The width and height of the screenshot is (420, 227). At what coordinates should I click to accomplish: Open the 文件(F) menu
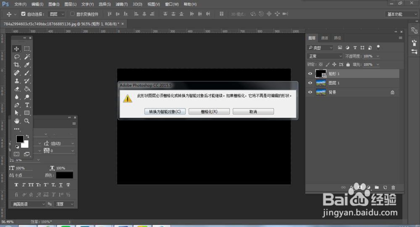click(x=20, y=4)
